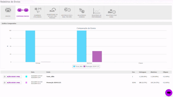Click the 288 (0.57%) delivered value
This screenshot has width=173, height=97.
pyautogui.click(x=143, y=82)
